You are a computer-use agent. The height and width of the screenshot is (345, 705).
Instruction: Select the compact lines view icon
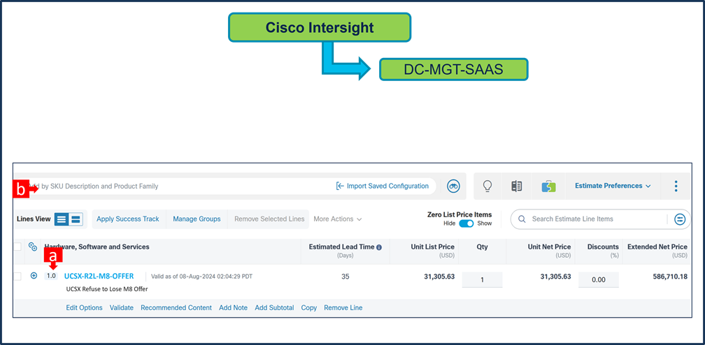click(x=62, y=219)
